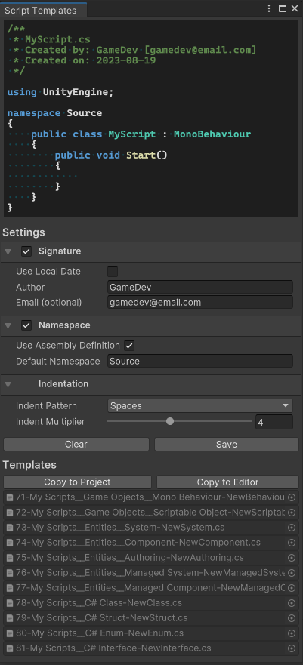Viewport: 303px width, 665px height.
Task: Click Copy to Editor button
Action: tap(227, 482)
